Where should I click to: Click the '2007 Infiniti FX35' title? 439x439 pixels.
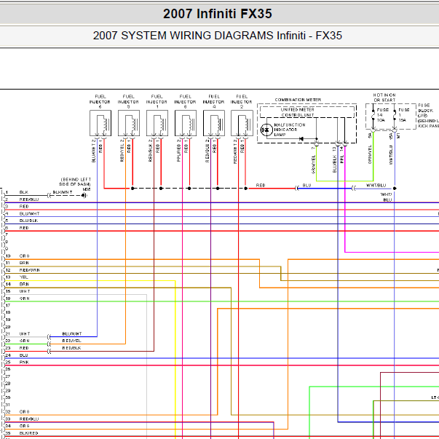coord(218,14)
